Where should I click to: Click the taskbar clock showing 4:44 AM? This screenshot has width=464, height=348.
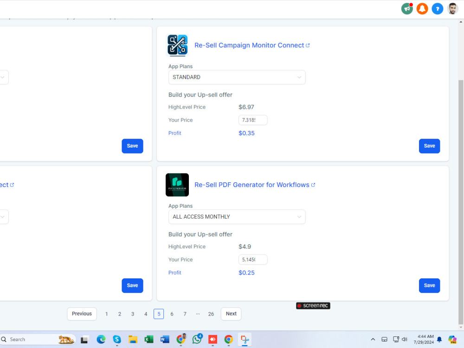pyautogui.click(x=424, y=340)
